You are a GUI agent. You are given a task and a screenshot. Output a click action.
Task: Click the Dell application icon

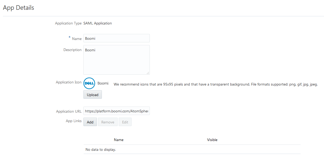click(89, 83)
